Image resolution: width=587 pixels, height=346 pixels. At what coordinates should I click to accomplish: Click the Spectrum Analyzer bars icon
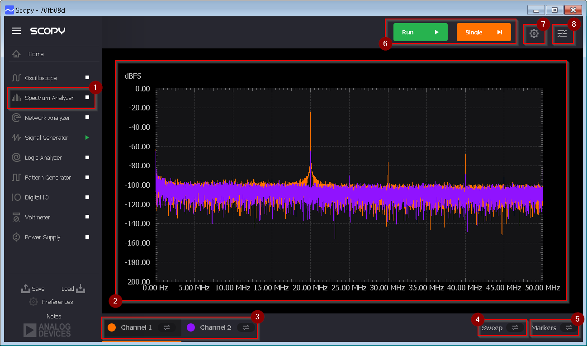[16, 98]
